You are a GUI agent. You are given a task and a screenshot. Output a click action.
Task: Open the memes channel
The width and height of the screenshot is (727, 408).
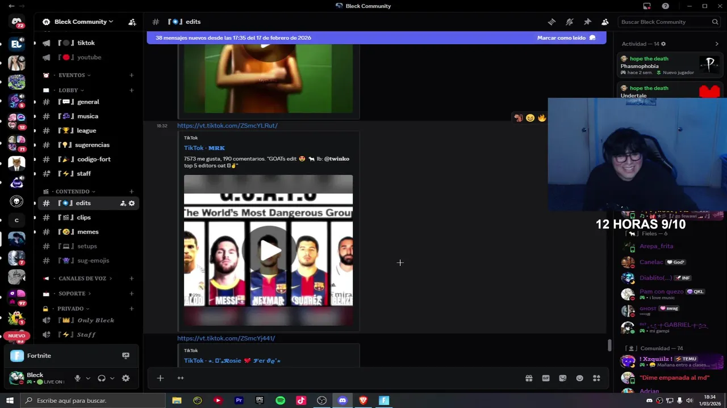(x=89, y=232)
